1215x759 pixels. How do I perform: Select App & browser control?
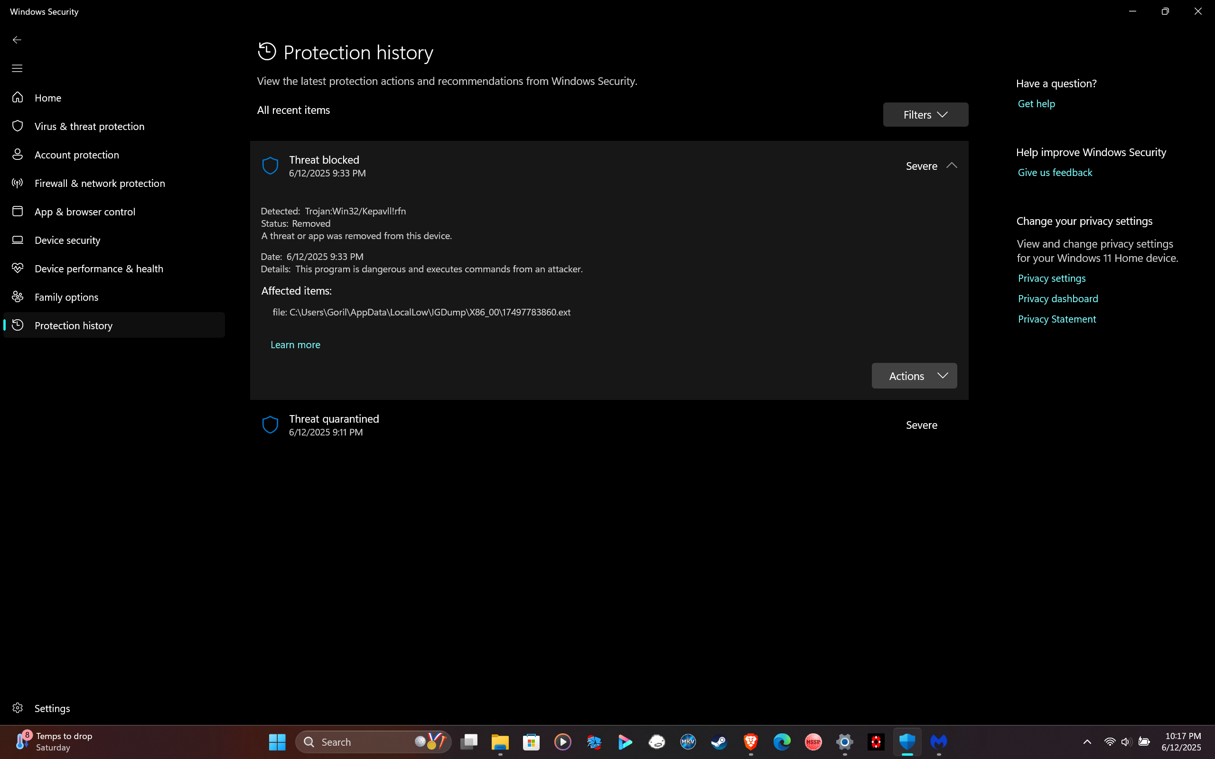click(84, 212)
